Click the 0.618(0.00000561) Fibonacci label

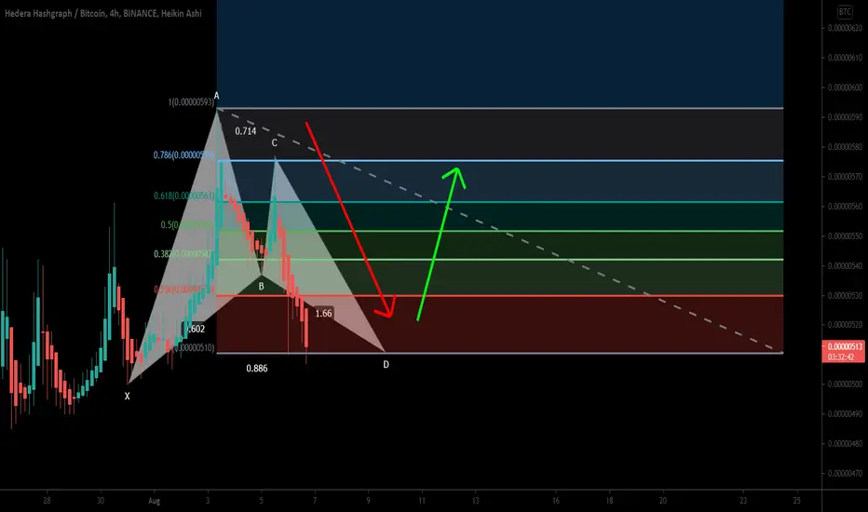click(183, 195)
